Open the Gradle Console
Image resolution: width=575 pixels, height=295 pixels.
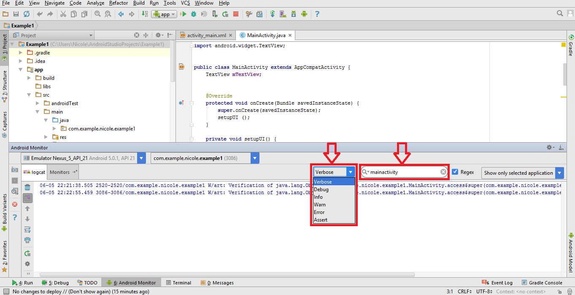(x=545, y=282)
